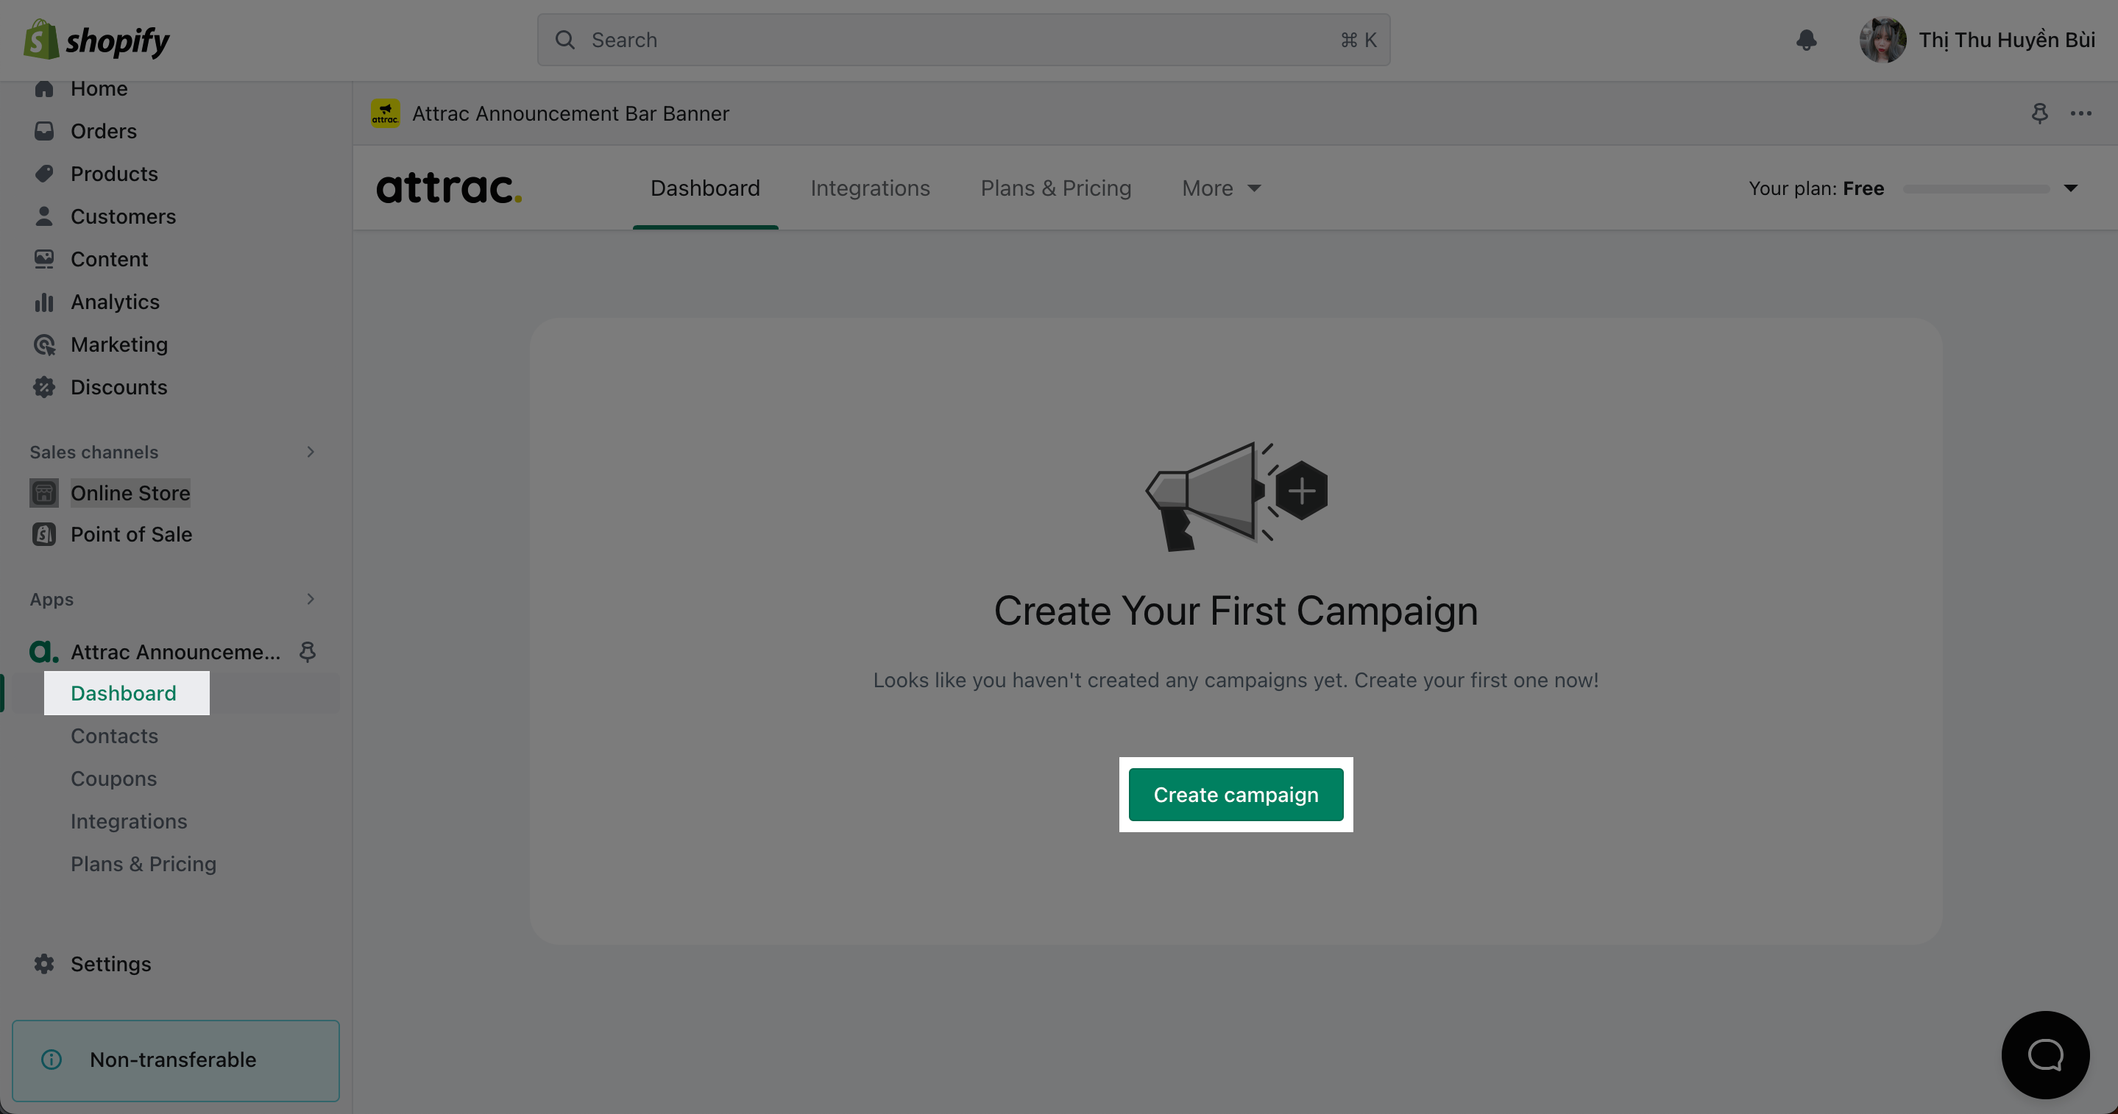Viewport: 2118px width, 1114px height.
Task: Open Analytics page
Action: 115,302
